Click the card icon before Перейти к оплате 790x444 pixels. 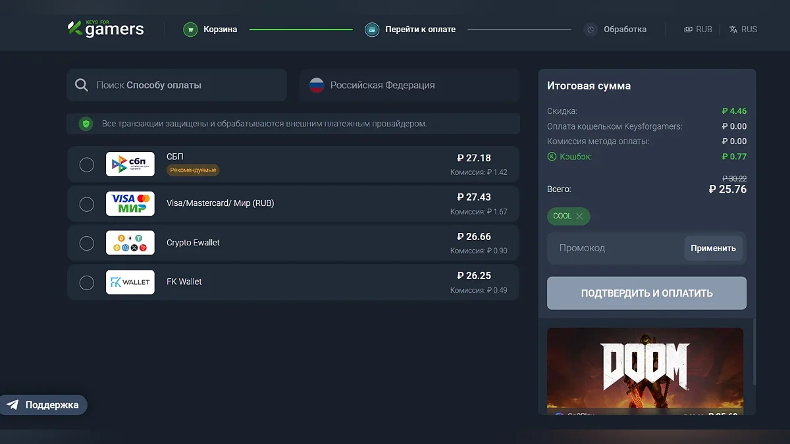click(x=372, y=30)
